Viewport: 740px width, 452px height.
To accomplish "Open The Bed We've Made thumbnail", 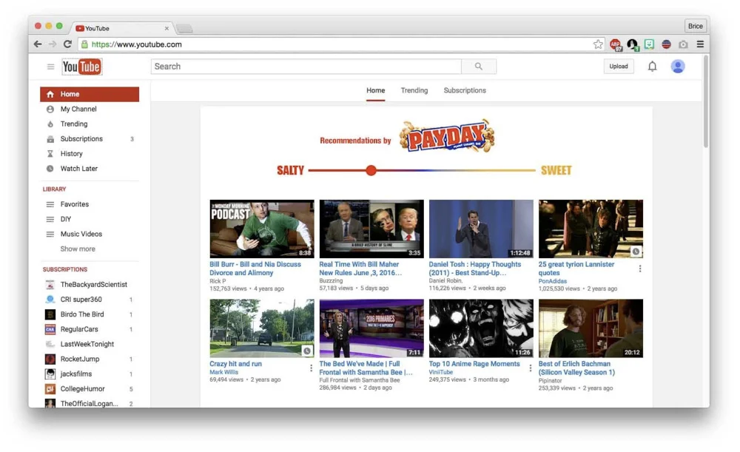I will click(x=371, y=328).
